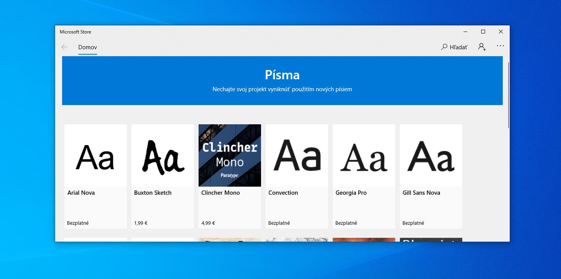Open the Buxton Sketch font preview image
The height and width of the screenshot is (279, 561).
pyautogui.click(x=163, y=155)
